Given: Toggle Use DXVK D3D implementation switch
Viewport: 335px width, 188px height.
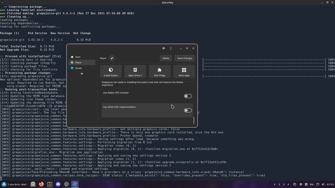Looking at the screenshot, I should click(187, 110).
